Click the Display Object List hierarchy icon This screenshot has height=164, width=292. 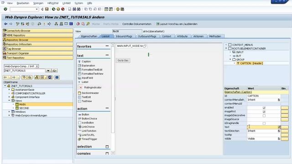coord(56,24)
